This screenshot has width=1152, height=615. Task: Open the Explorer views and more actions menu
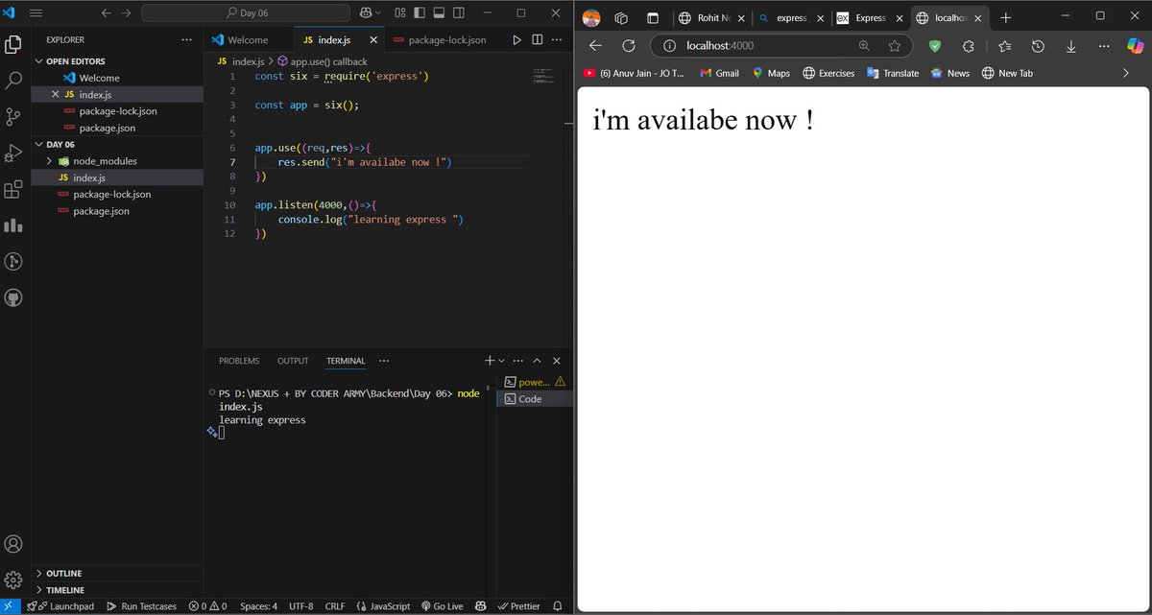186,40
